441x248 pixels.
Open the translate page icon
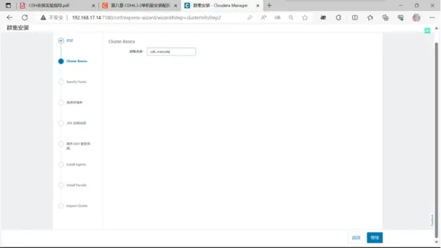click(277, 17)
